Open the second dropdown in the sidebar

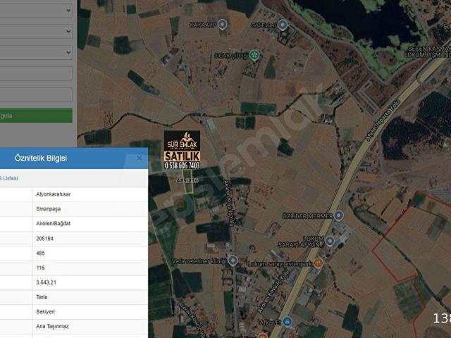point(36,31)
